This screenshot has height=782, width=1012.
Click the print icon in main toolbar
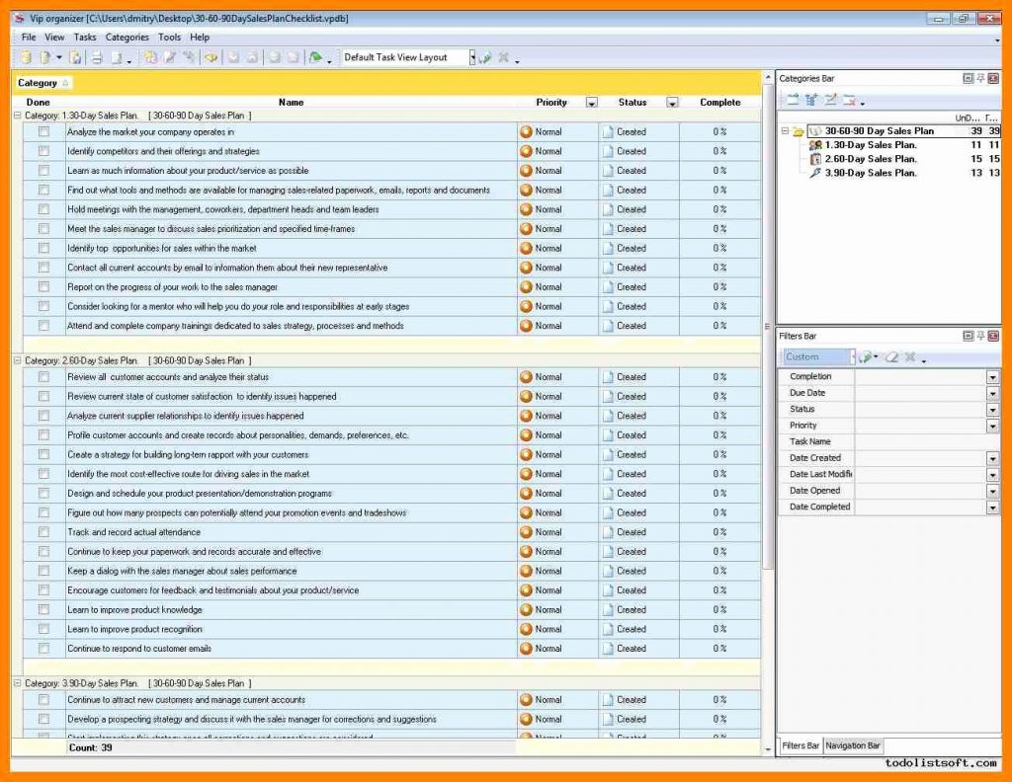tap(97, 57)
